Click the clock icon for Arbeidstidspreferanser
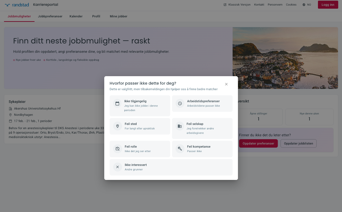 (180, 103)
